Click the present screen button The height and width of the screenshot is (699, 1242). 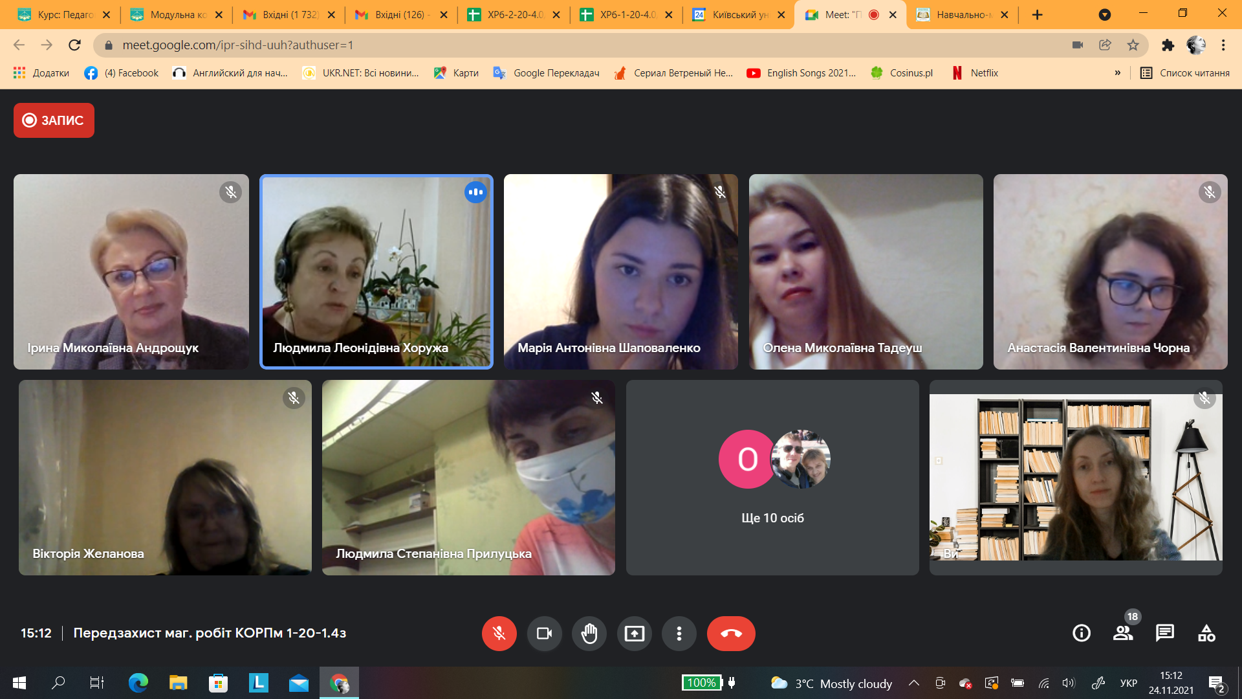click(634, 633)
